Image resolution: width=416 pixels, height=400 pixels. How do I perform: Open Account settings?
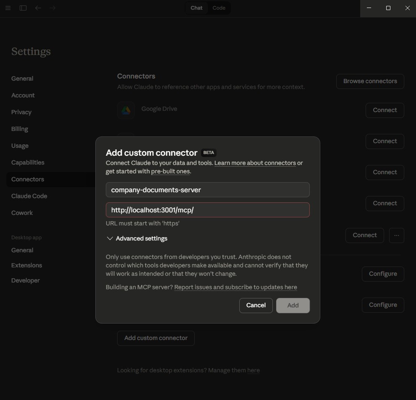click(x=23, y=95)
